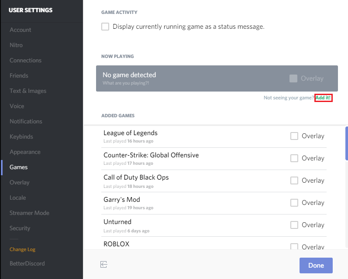Check Overlay box for Garry's Mod

(x=294, y=203)
